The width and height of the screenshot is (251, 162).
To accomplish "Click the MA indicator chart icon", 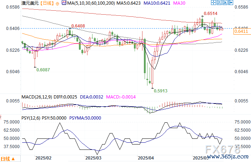I will [x=64, y=3].
